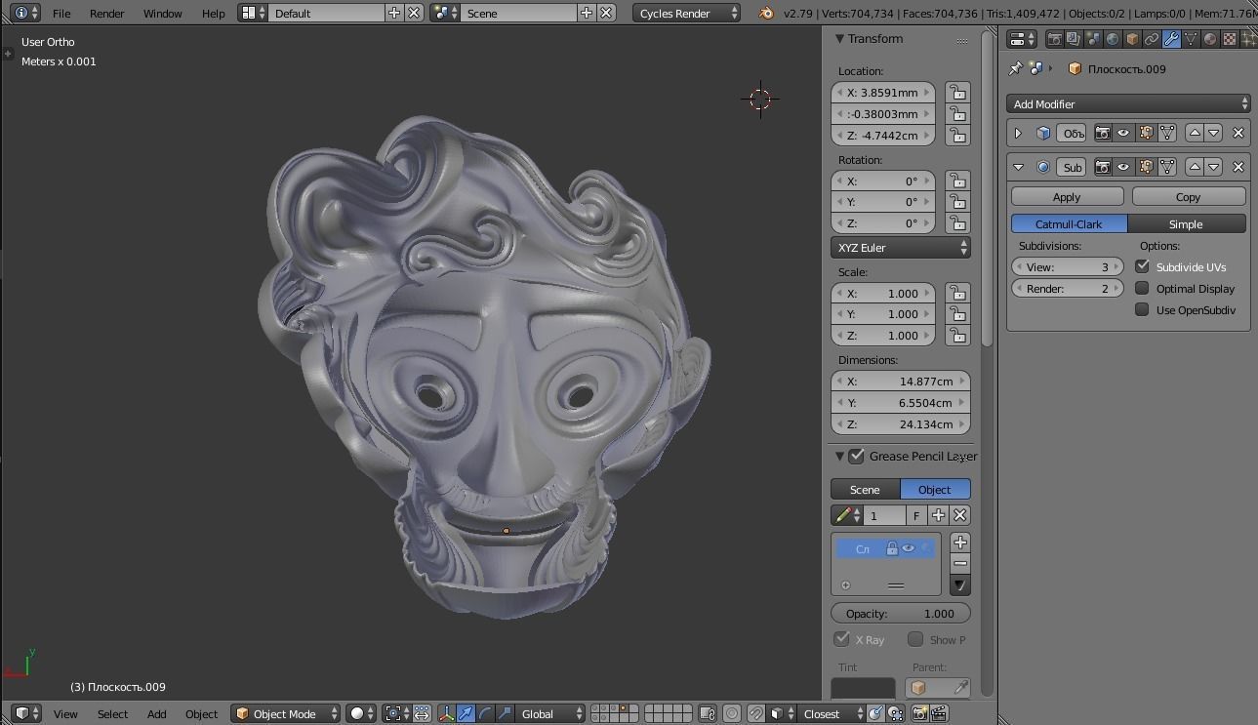The height and width of the screenshot is (725, 1258).
Task: Open the Cycles Render engine dropdown
Action: pyautogui.click(x=687, y=14)
